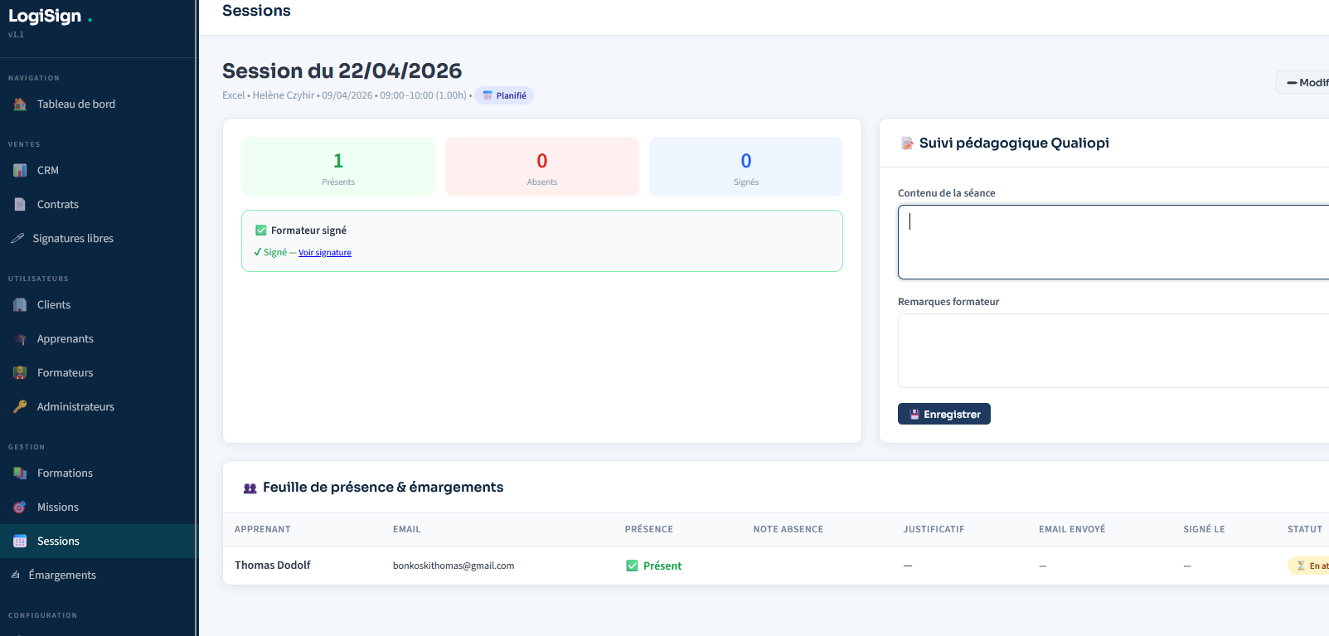This screenshot has height=636, width=1329.
Task: Click the Modifier button
Action: (1307, 83)
